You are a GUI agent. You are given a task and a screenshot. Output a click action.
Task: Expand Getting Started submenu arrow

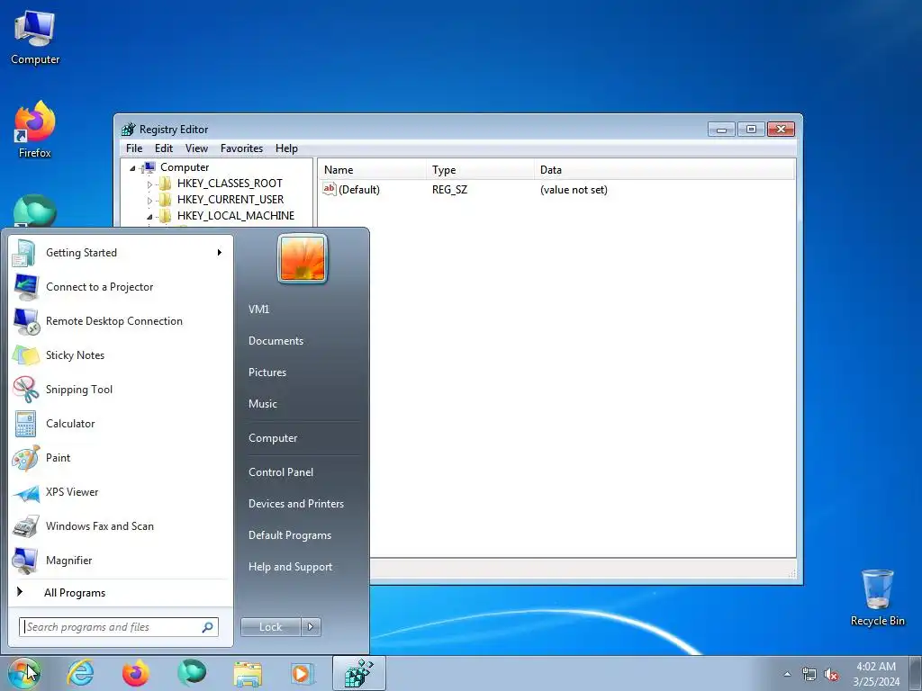pyautogui.click(x=220, y=253)
